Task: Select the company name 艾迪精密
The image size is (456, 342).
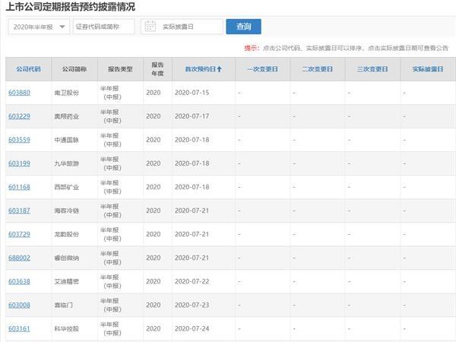Action: (x=67, y=281)
